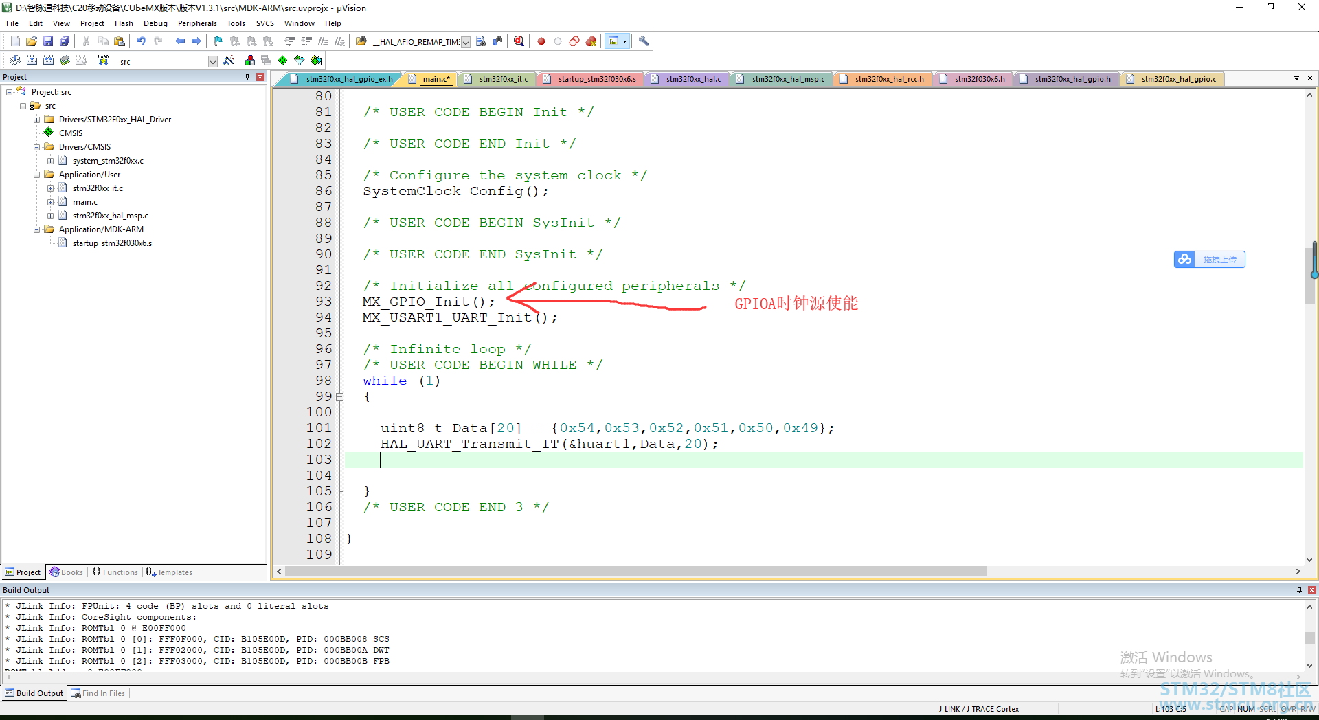Open the Project menu

coord(92,23)
